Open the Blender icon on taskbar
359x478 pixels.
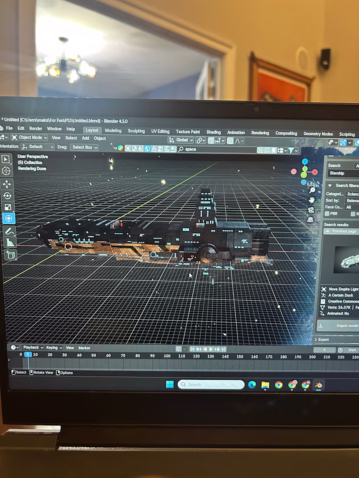pos(319,385)
